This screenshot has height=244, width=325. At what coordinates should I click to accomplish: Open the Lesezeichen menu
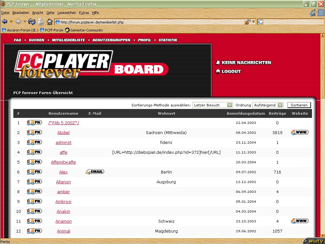pyautogui.click(x=67, y=13)
